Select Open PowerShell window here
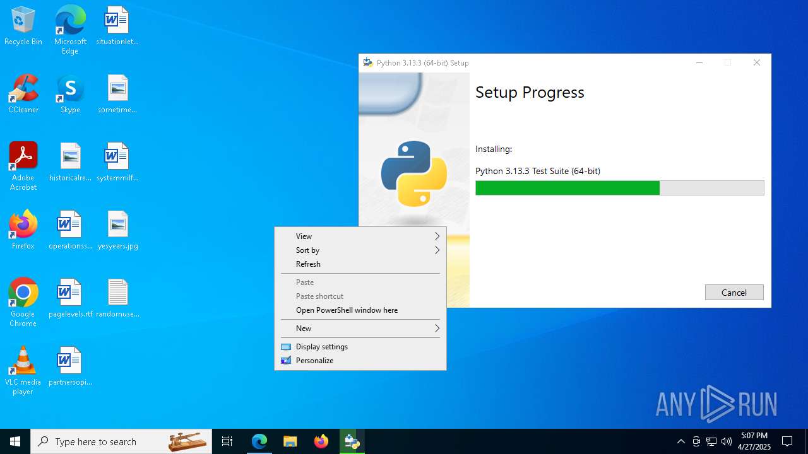 tap(360, 310)
